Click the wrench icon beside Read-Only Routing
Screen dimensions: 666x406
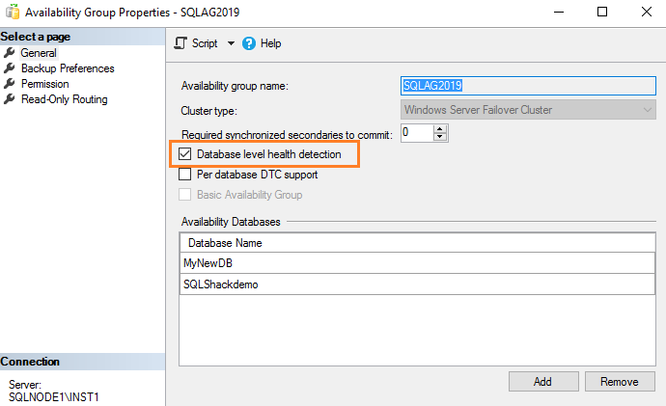10,99
